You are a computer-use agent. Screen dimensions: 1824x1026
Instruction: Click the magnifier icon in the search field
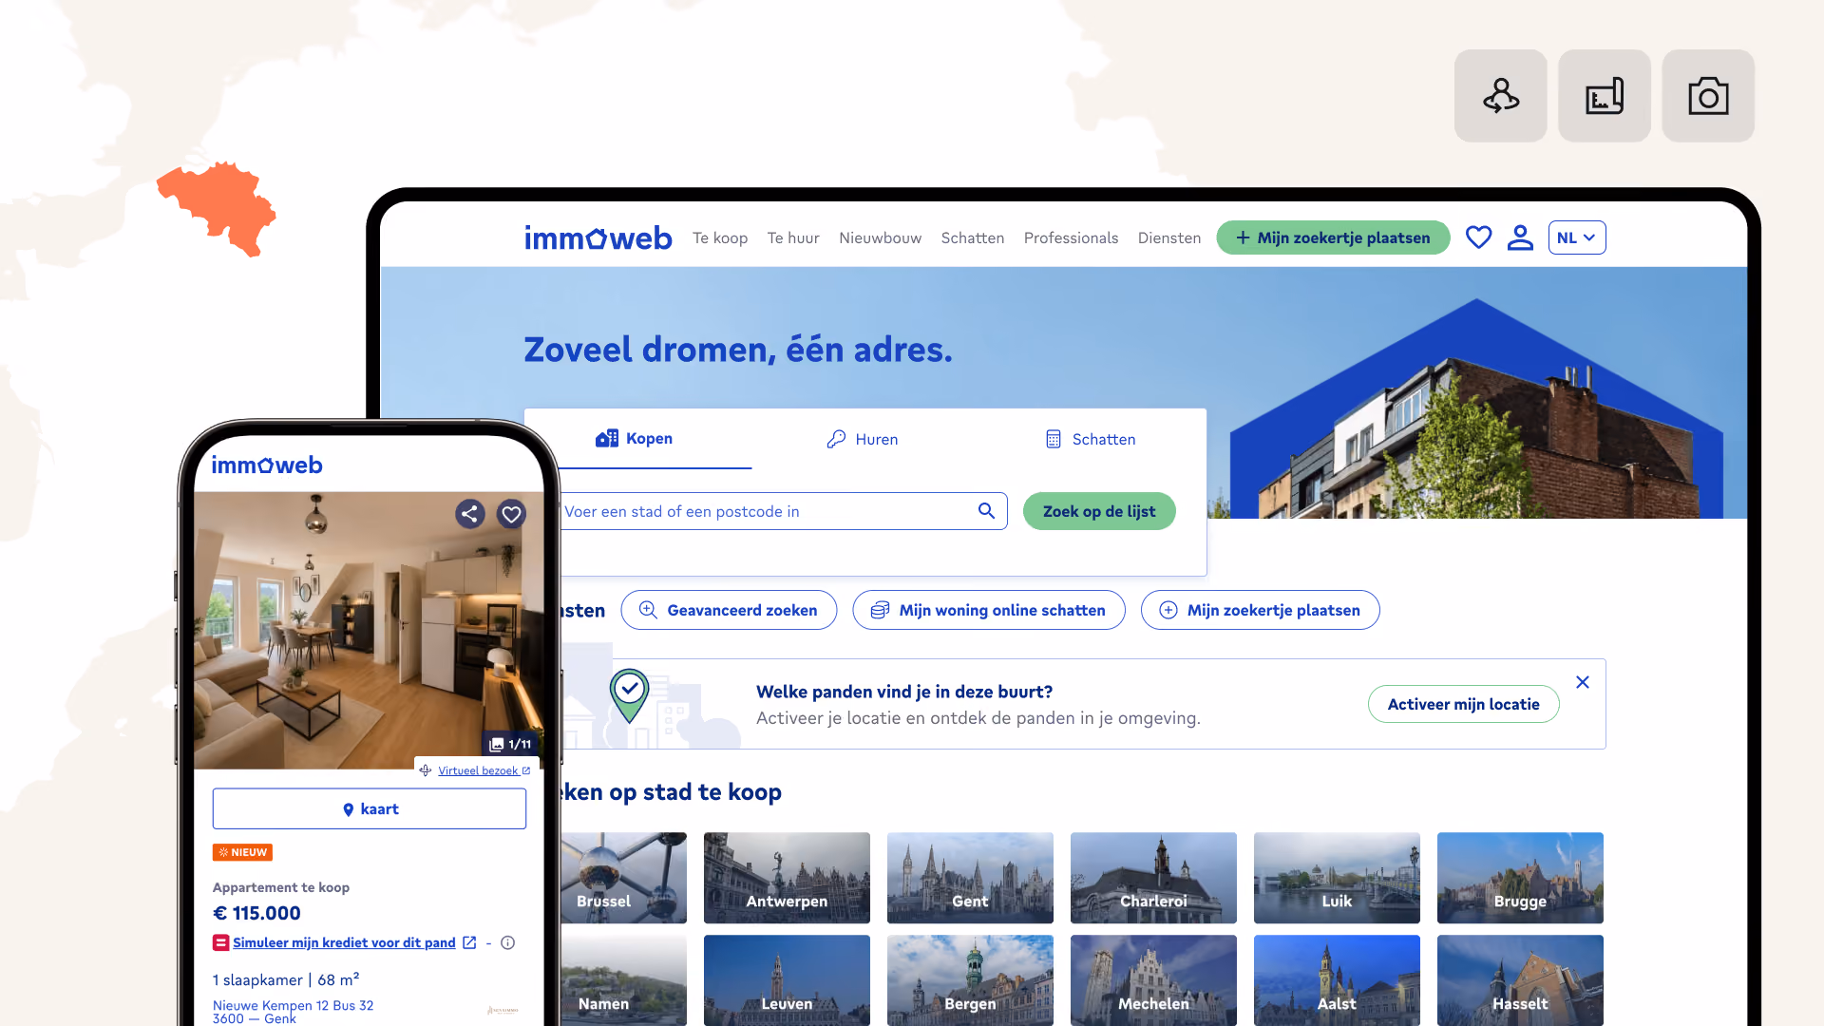(986, 511)
